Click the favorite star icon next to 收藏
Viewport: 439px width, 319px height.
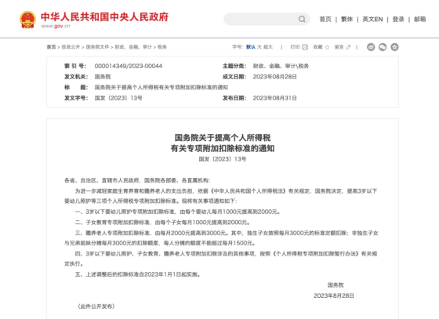tap(327, 47)
